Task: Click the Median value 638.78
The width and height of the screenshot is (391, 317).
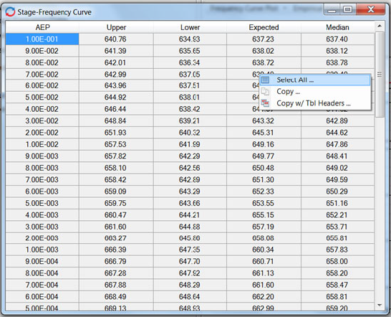Action: (337, 62)
